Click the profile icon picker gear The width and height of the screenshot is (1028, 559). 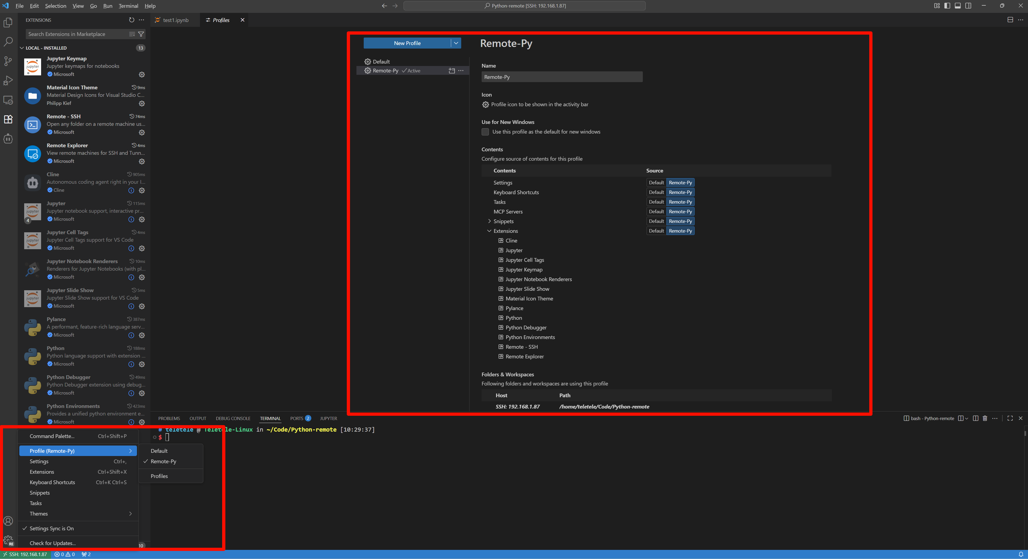click(x=485, y=104)
